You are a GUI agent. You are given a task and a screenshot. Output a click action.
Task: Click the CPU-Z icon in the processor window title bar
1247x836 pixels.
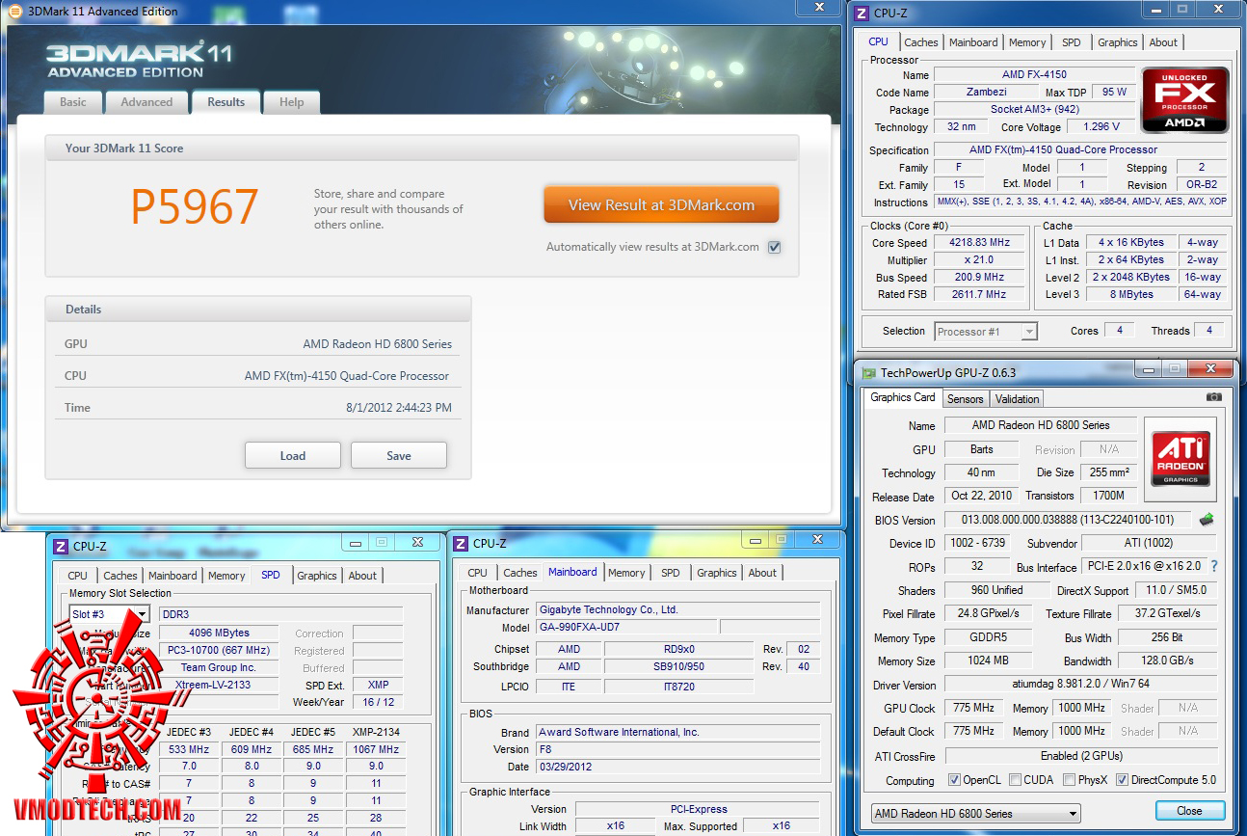861,13
